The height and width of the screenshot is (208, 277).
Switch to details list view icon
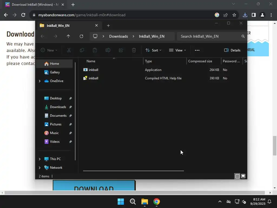point(237,176)
